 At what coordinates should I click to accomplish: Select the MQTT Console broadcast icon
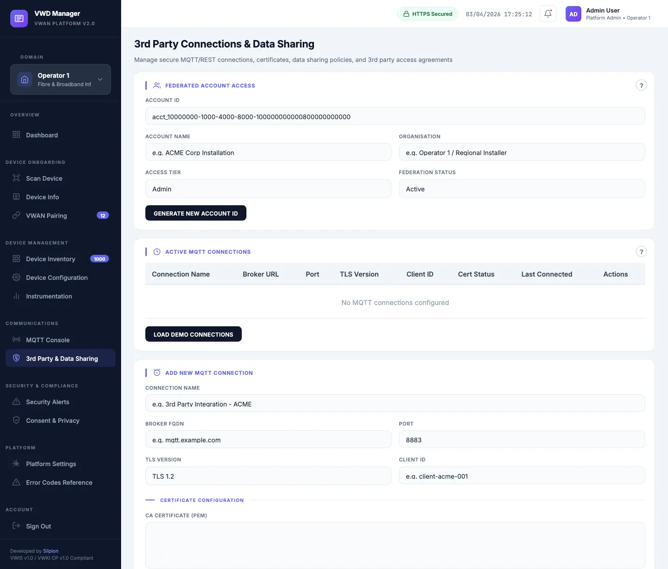pyautogui.click(x=16, y=339)
